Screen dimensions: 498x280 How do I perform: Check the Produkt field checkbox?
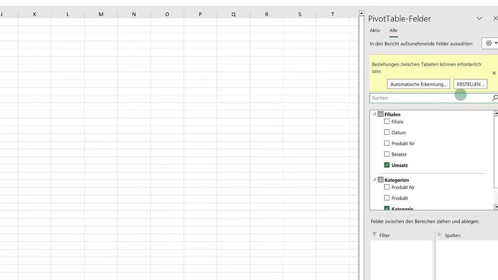[387, 198]
